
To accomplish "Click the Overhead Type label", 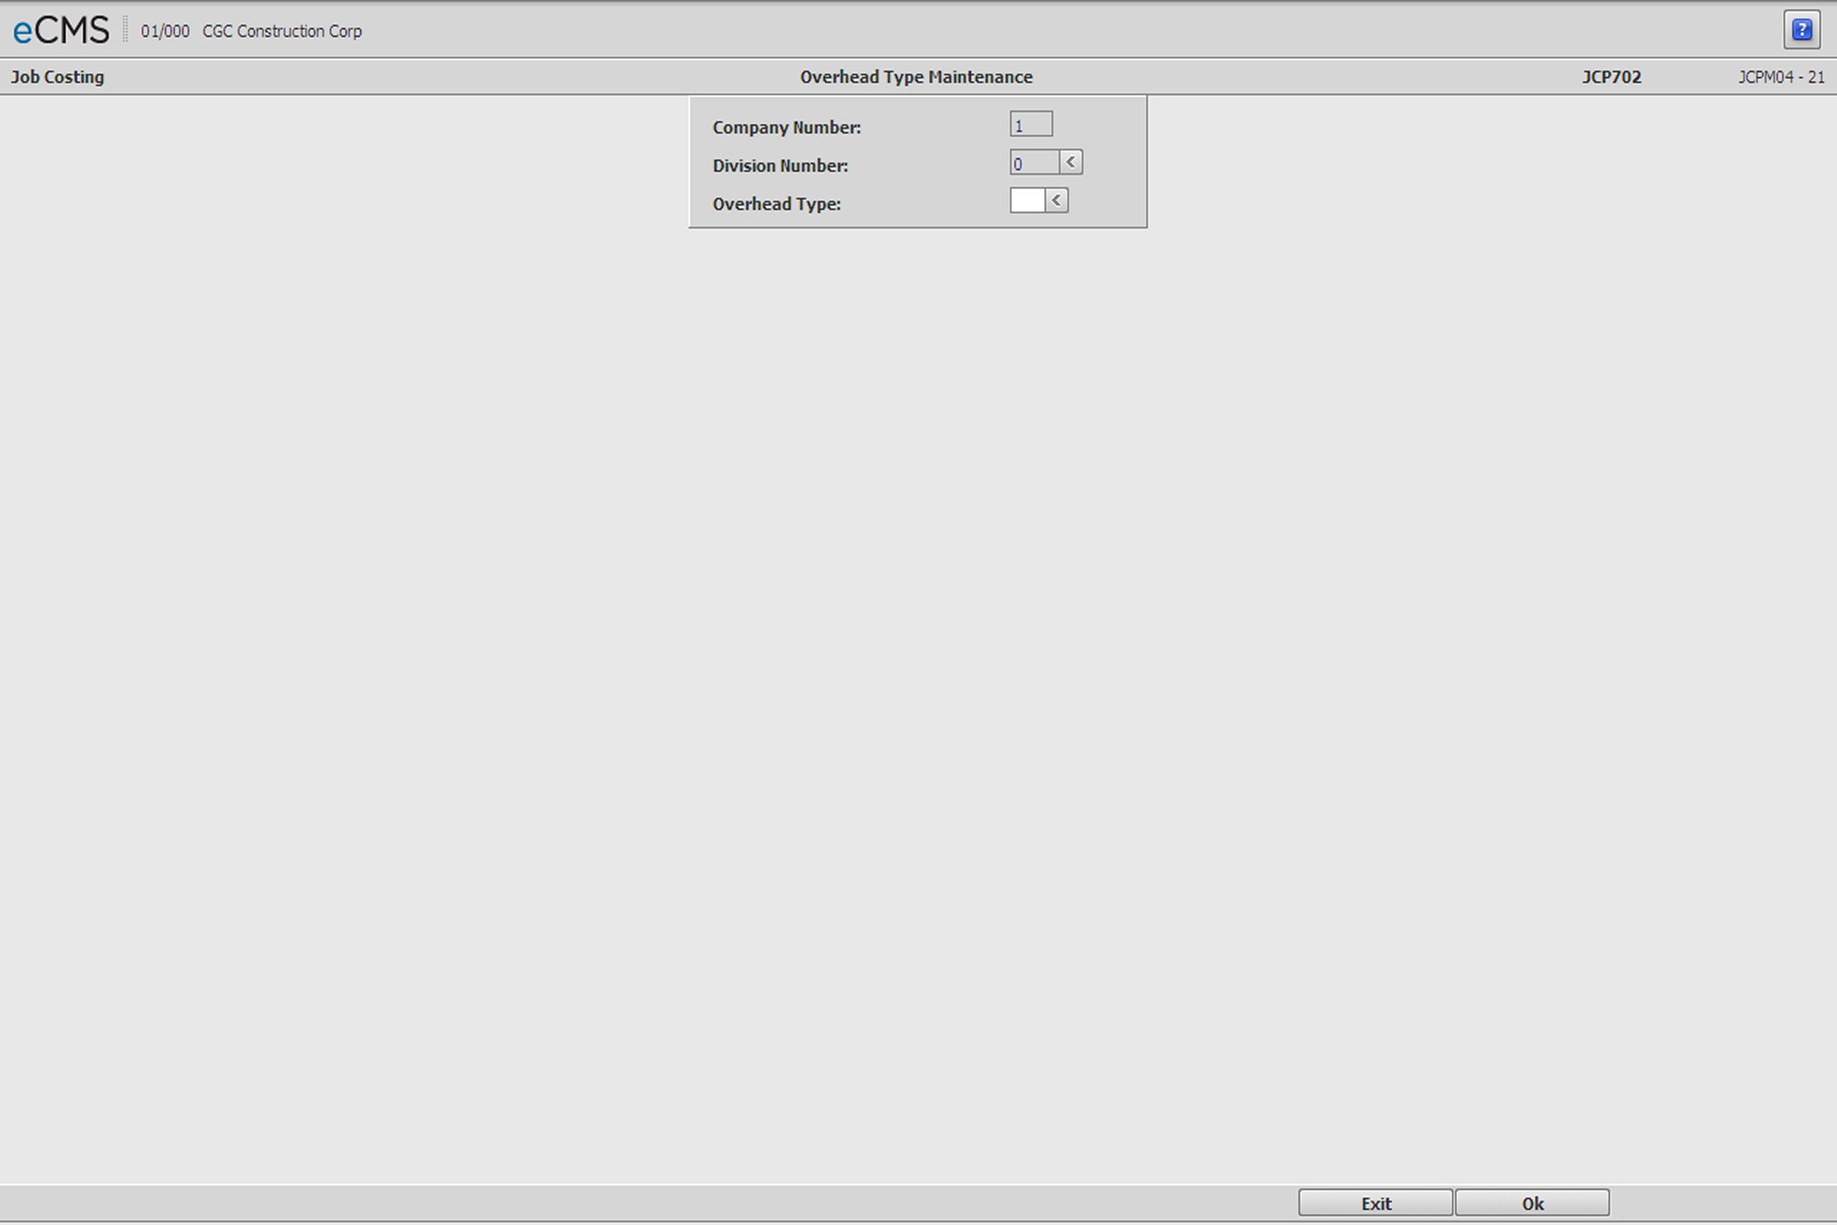I will [x=777, y=204].
